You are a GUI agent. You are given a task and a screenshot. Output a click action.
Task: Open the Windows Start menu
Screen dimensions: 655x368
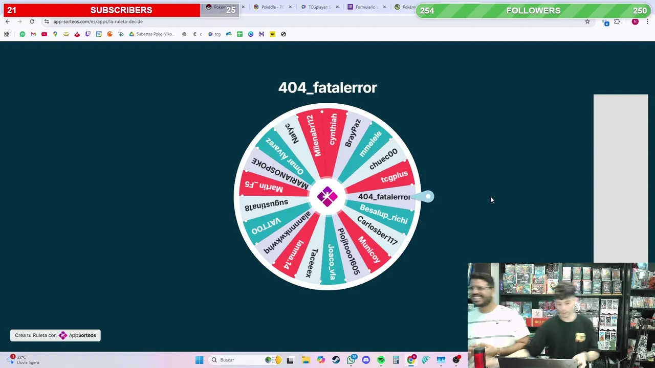(199, 360)
